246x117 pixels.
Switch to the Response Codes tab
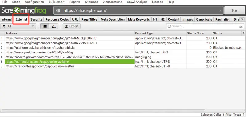[x=57, y=19]
